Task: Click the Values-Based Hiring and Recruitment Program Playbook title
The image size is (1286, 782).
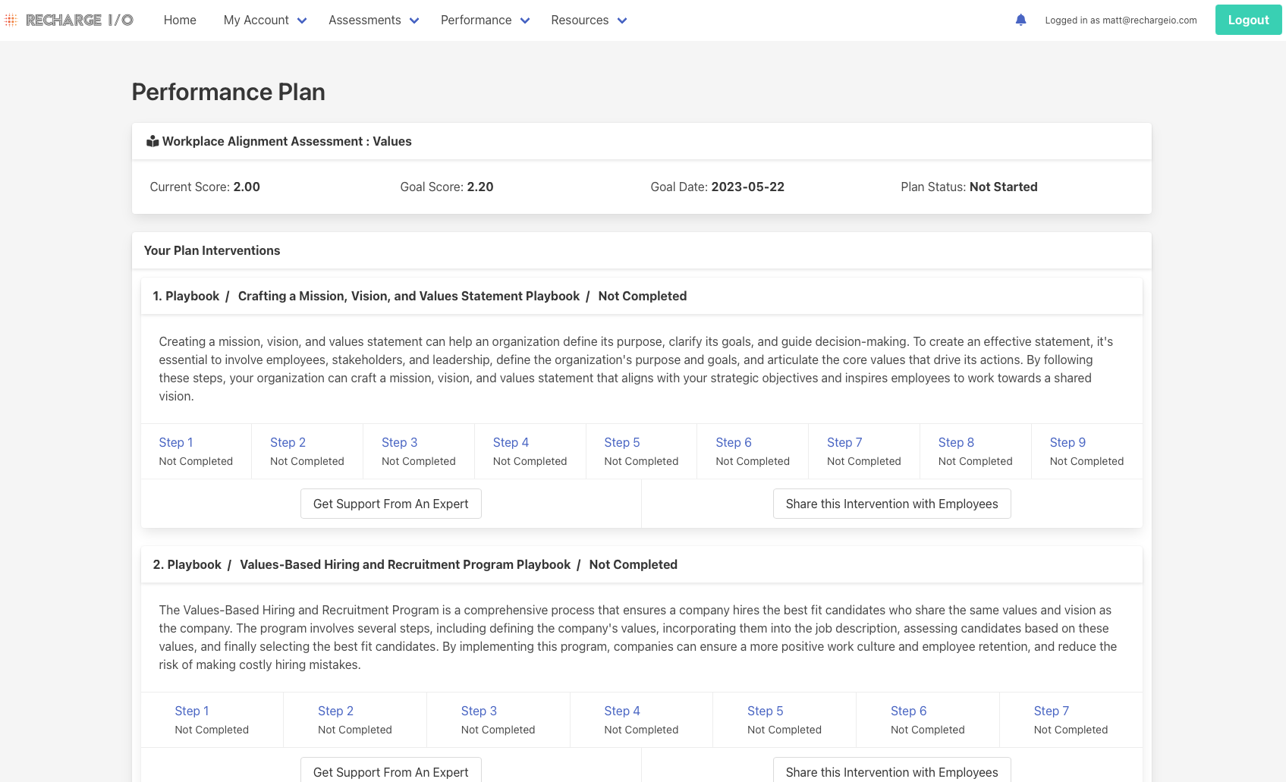Action: tap(405, 564)
